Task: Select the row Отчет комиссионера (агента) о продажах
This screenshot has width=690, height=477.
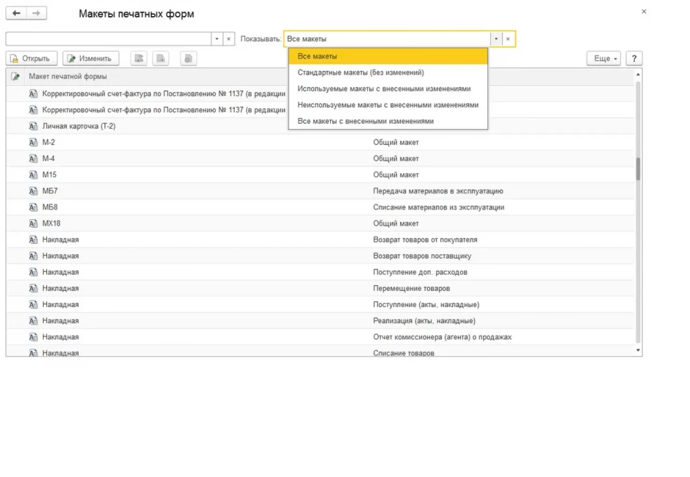Action: point(320,337)
